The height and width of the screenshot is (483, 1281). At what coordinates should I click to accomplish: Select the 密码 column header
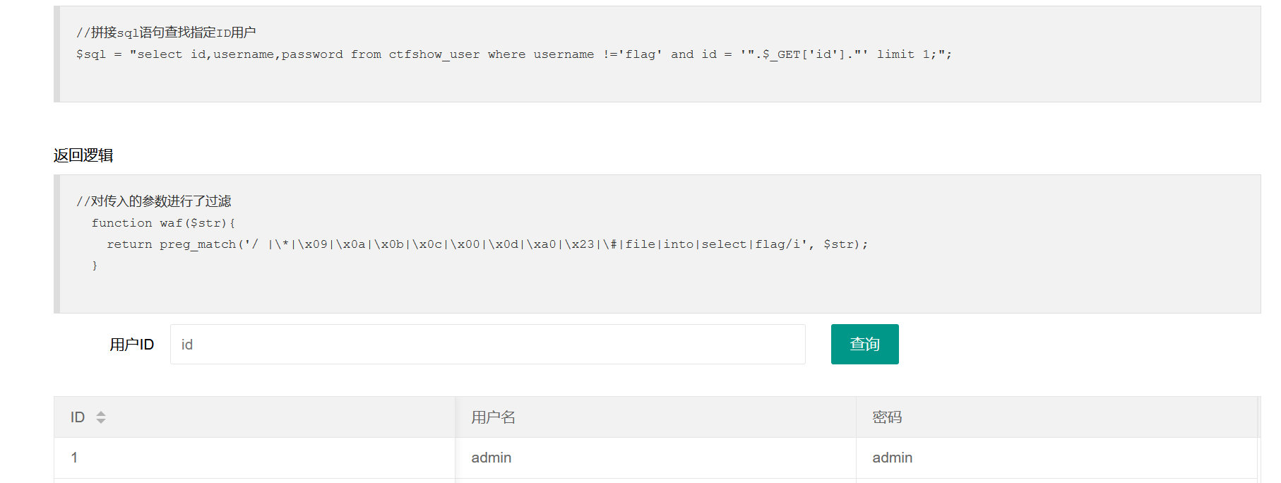1056,417
